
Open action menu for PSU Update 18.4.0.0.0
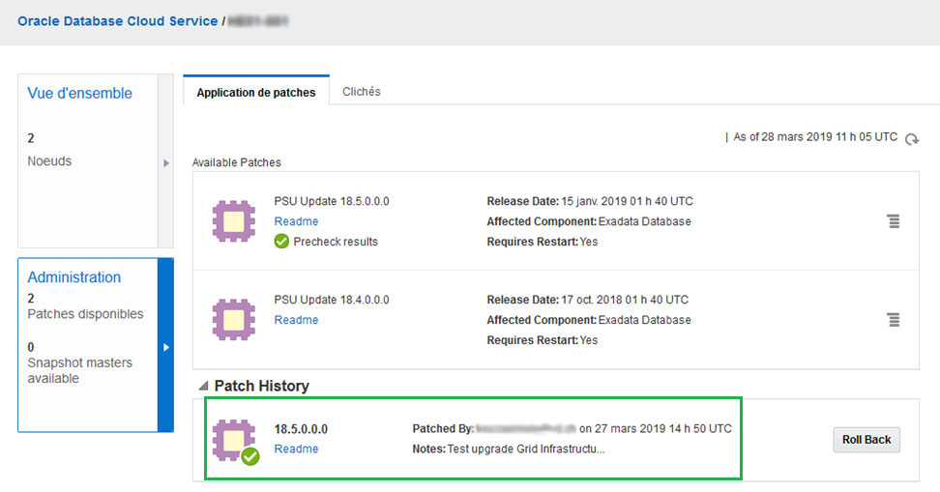pyautogui.click(x=894, y=320)
